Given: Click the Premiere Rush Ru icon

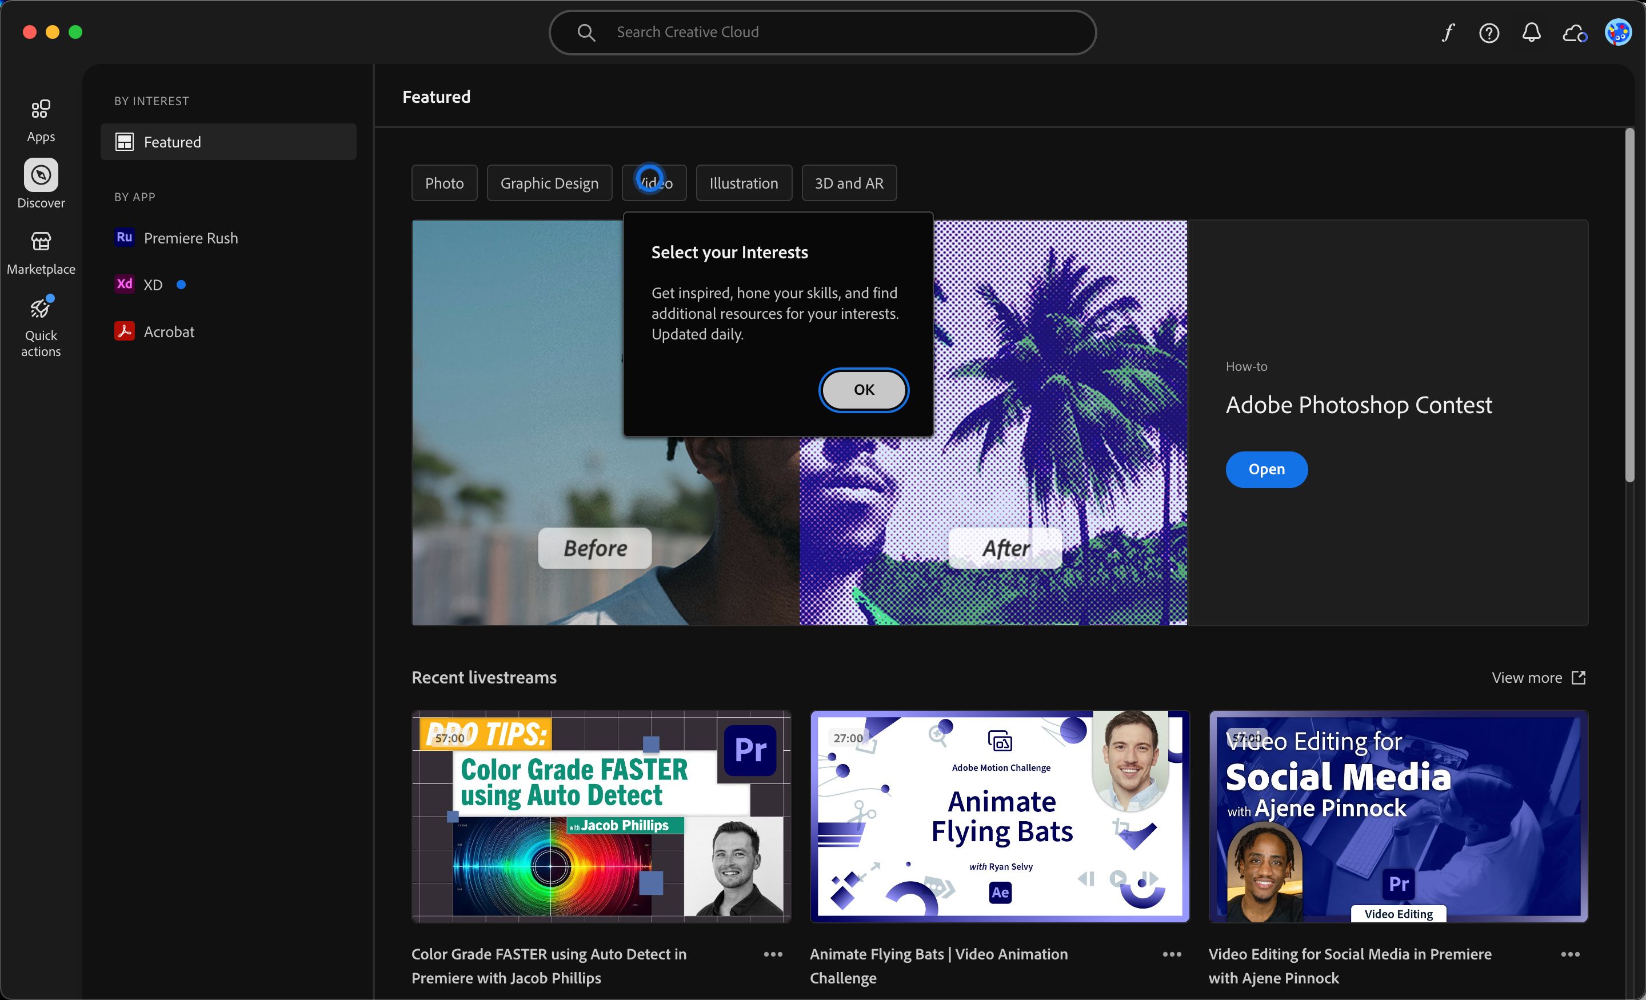Looking at the screenshot, I should pos(124,237).
